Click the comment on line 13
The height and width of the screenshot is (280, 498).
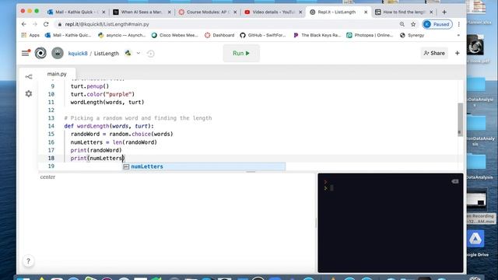[138, 118]
